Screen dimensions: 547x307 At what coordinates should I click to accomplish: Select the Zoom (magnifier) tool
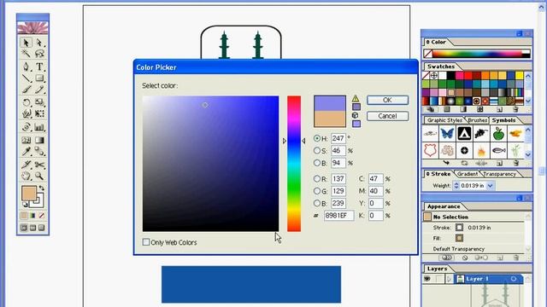pyautogui.click(x=39, y=176)
